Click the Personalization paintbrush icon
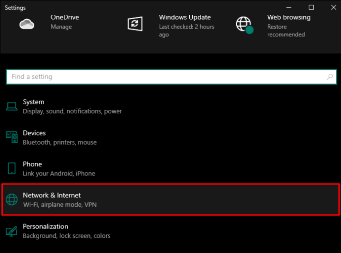The height and width of the screenshot is (253, 341). coord(11,230)
